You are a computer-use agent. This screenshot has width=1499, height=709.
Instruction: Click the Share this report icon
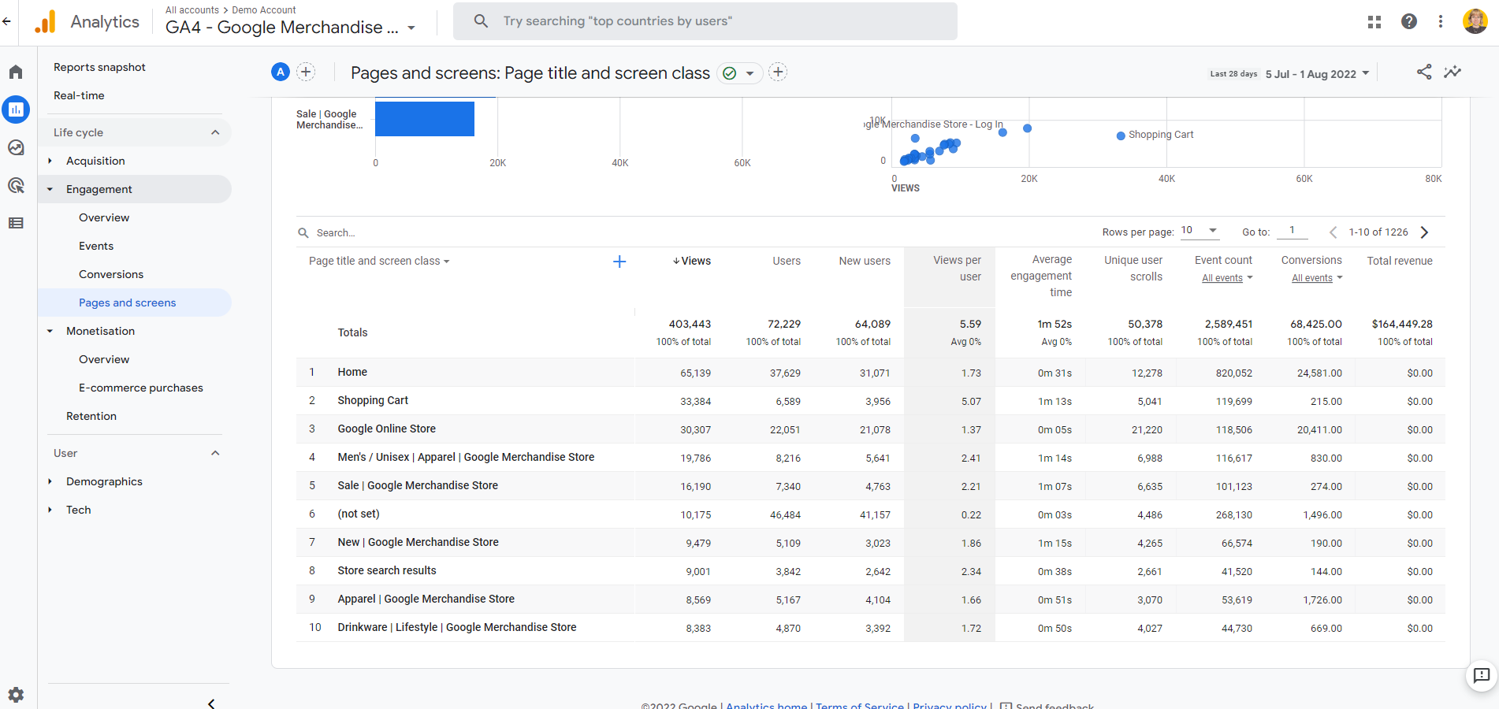(1423, 72)
